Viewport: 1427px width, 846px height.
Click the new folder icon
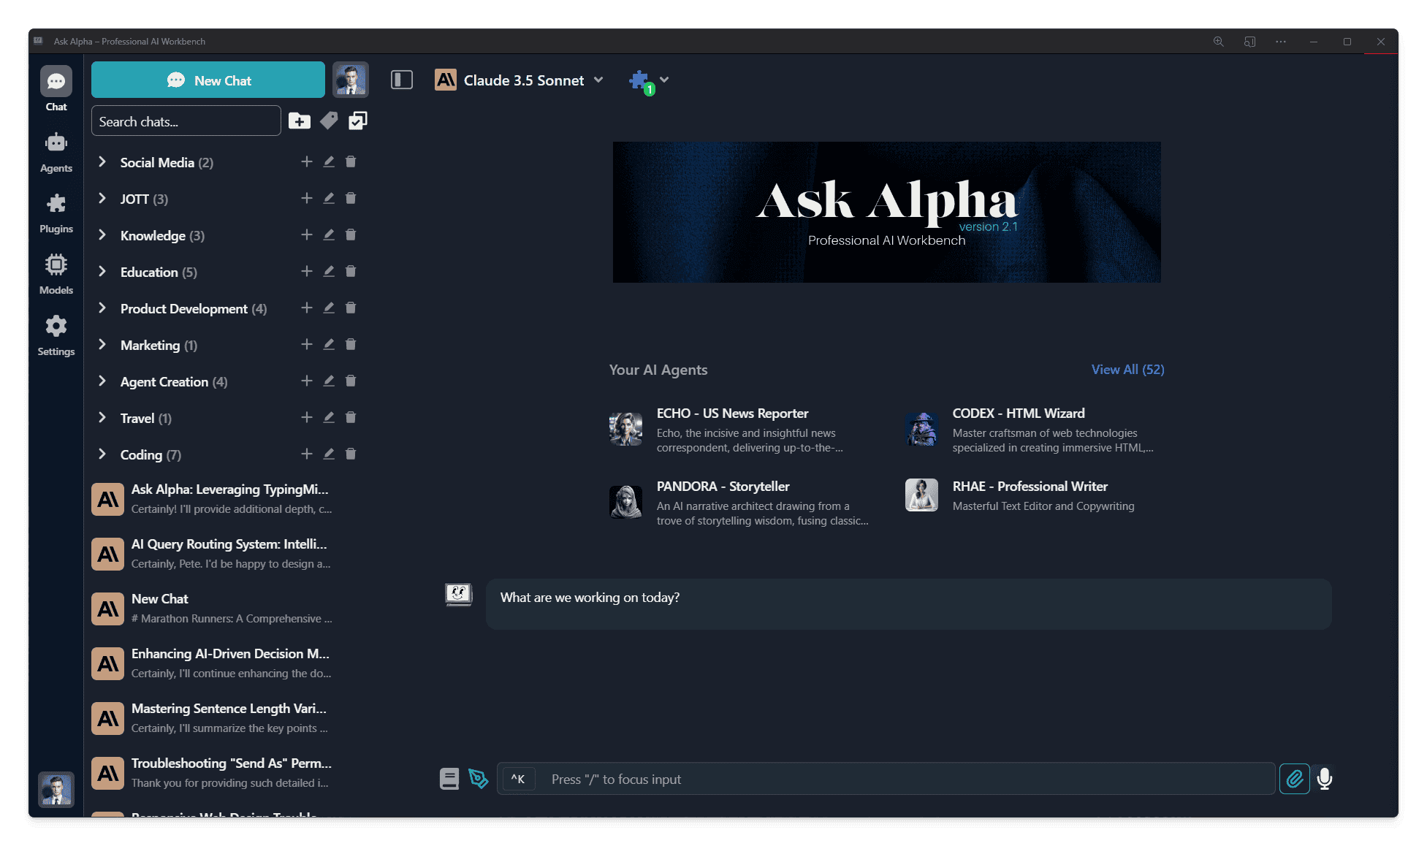(x=300, y=121)
